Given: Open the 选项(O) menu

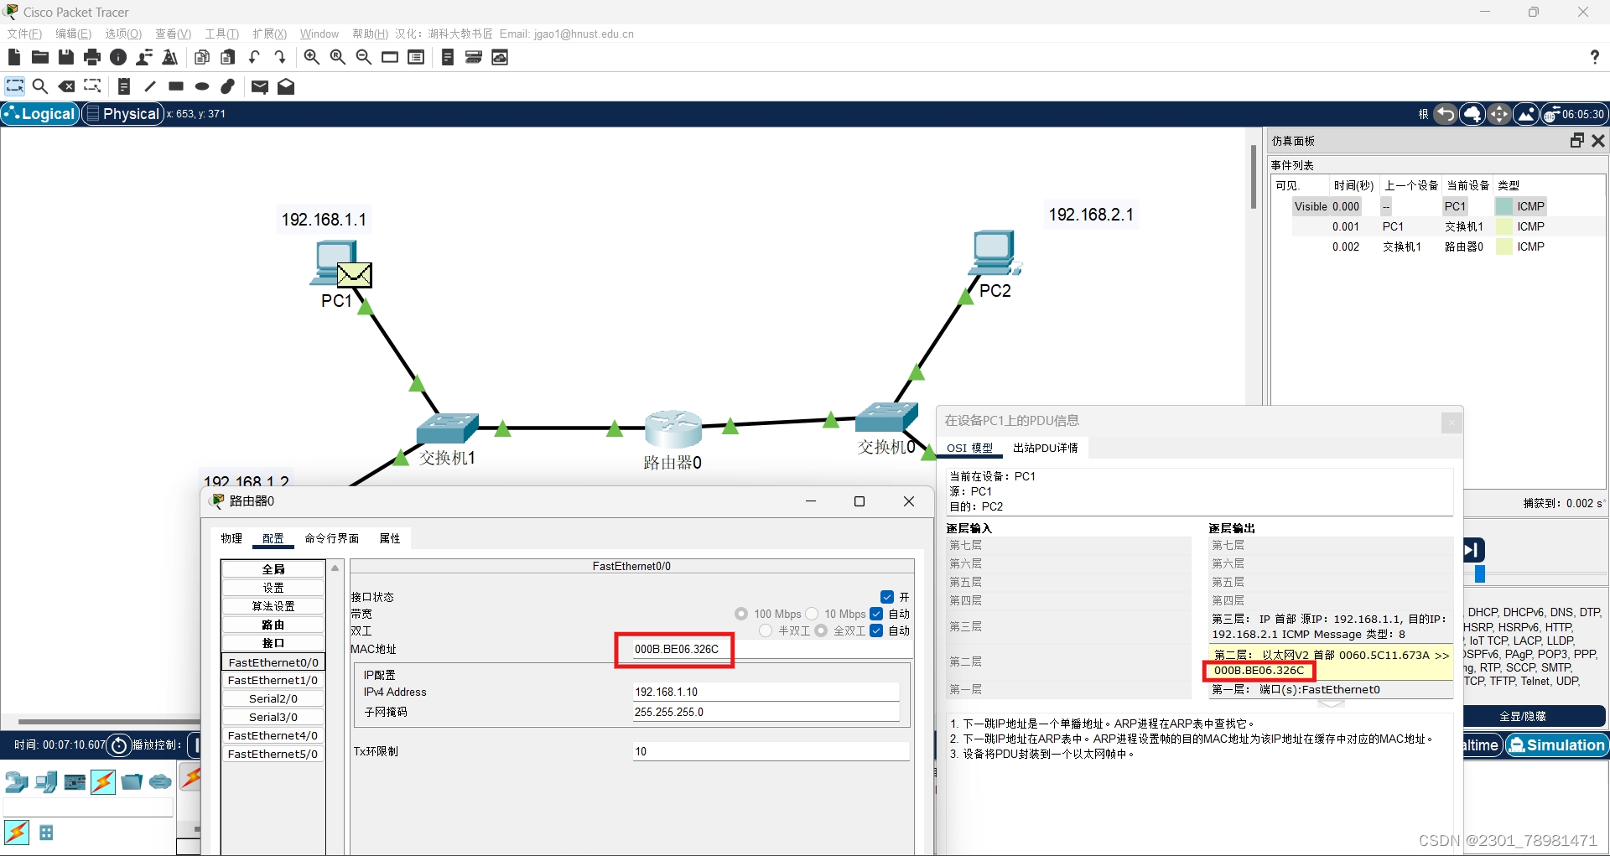Looking at the screenshot, I should tap(123, 34).
